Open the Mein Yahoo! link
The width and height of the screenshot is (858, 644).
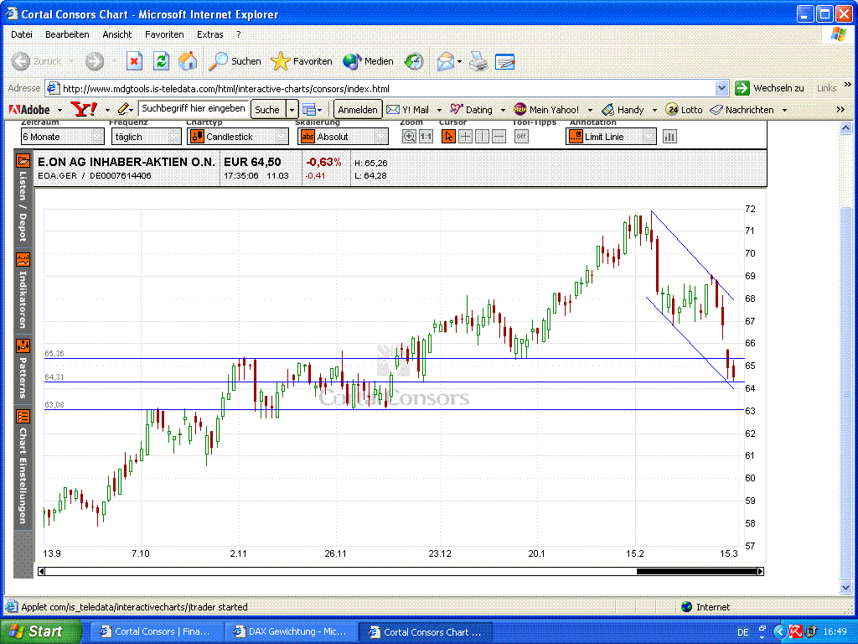(x=546, y=110)
